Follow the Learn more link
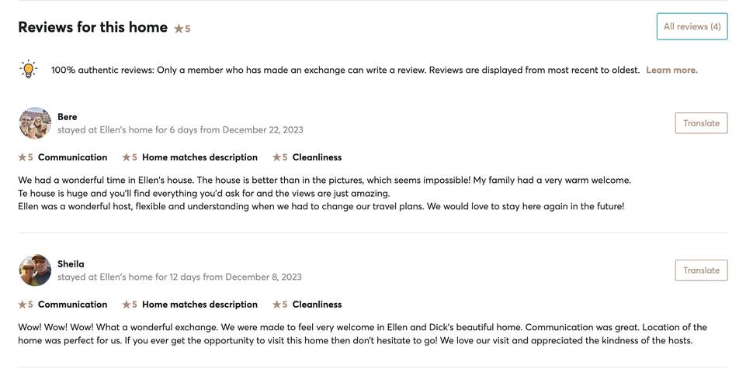This screenshot has height=372, width=746. coord(671,70)
